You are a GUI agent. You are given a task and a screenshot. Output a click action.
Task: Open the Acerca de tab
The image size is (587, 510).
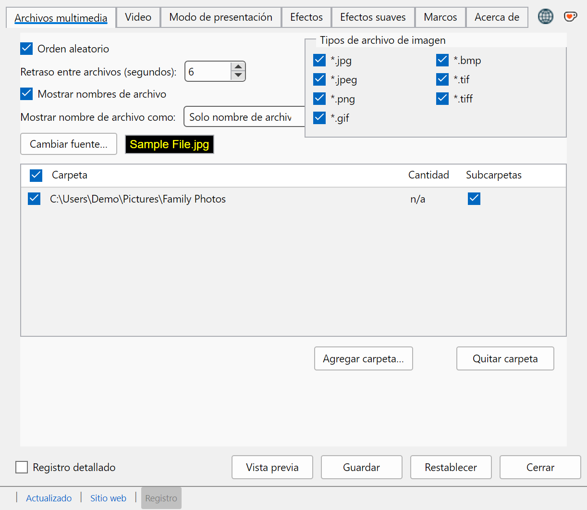coord(497,17)
